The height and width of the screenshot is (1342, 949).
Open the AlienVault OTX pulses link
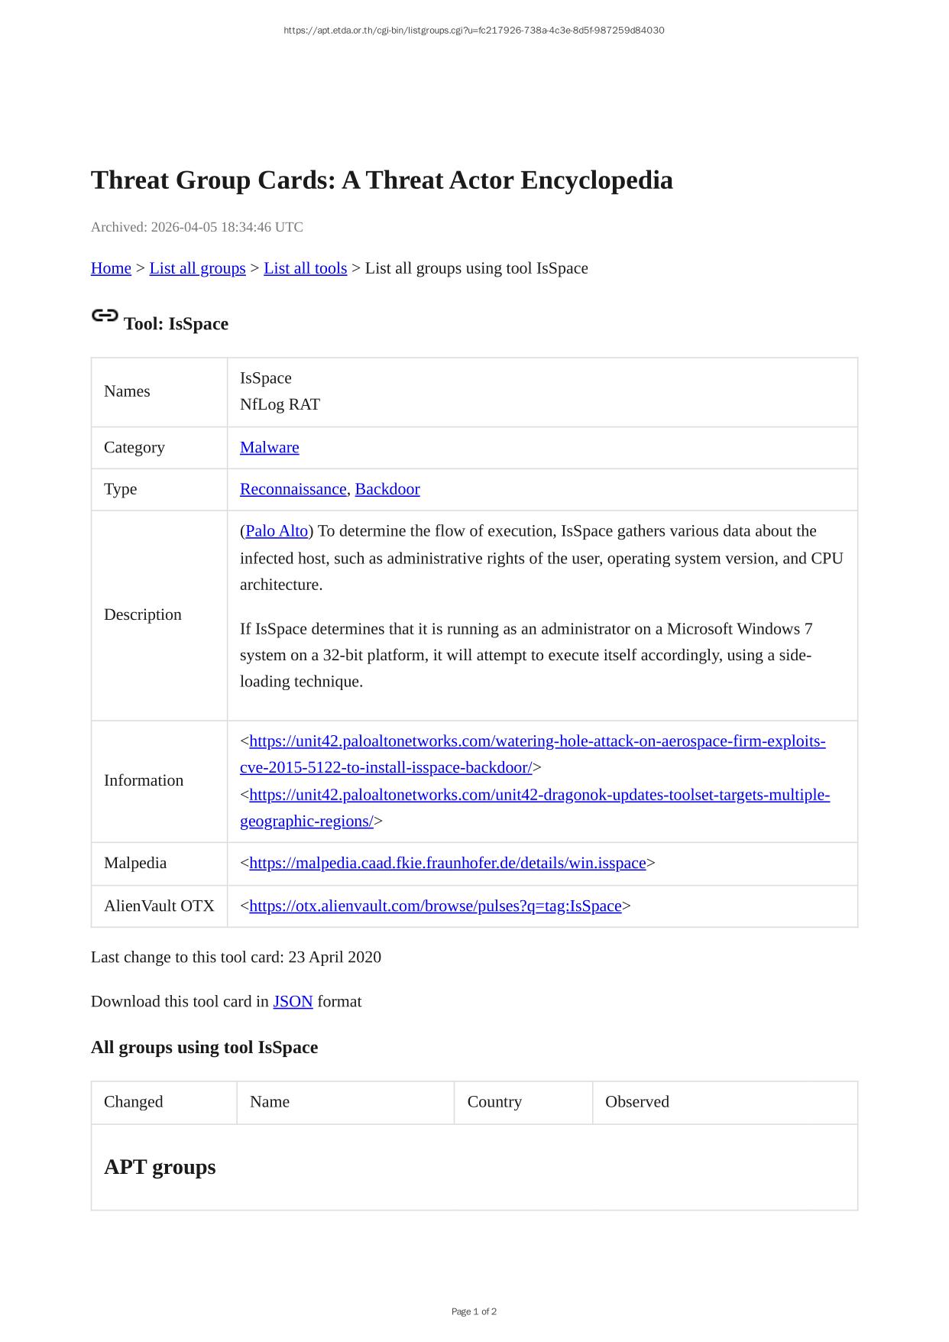435,906
